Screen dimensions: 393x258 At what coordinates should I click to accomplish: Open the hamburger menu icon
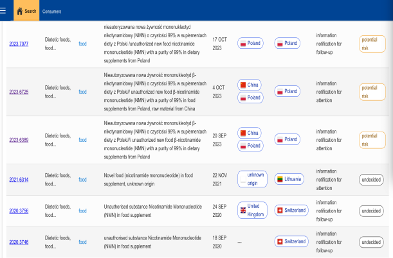(x=5, y=11)
